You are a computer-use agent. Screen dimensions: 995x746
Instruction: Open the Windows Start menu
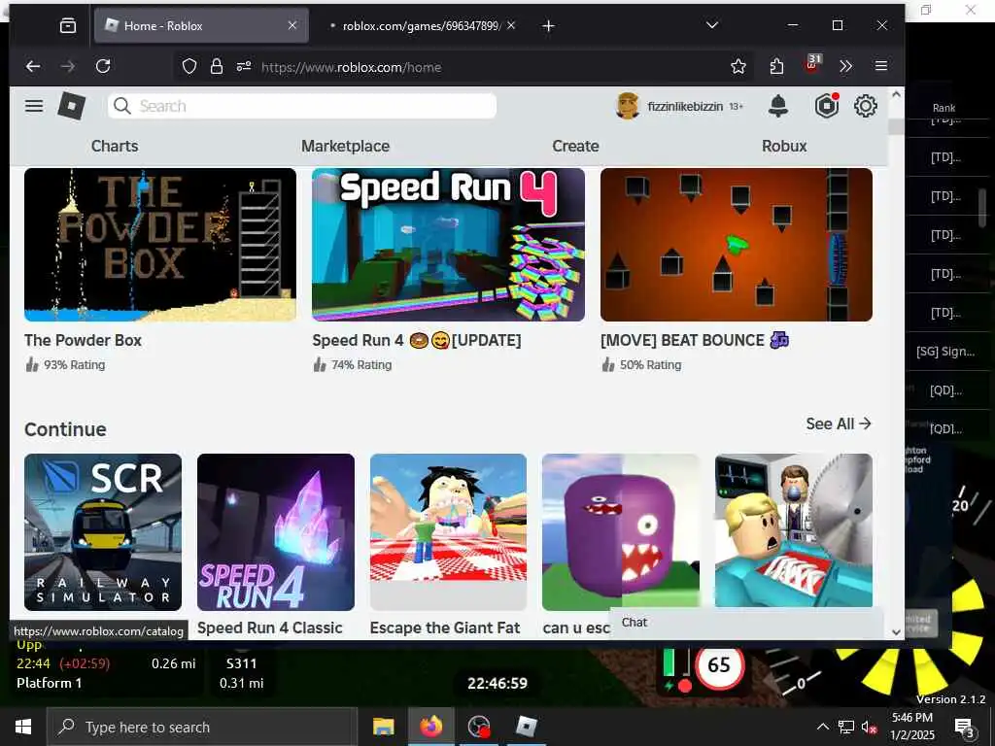coord(23,727)
